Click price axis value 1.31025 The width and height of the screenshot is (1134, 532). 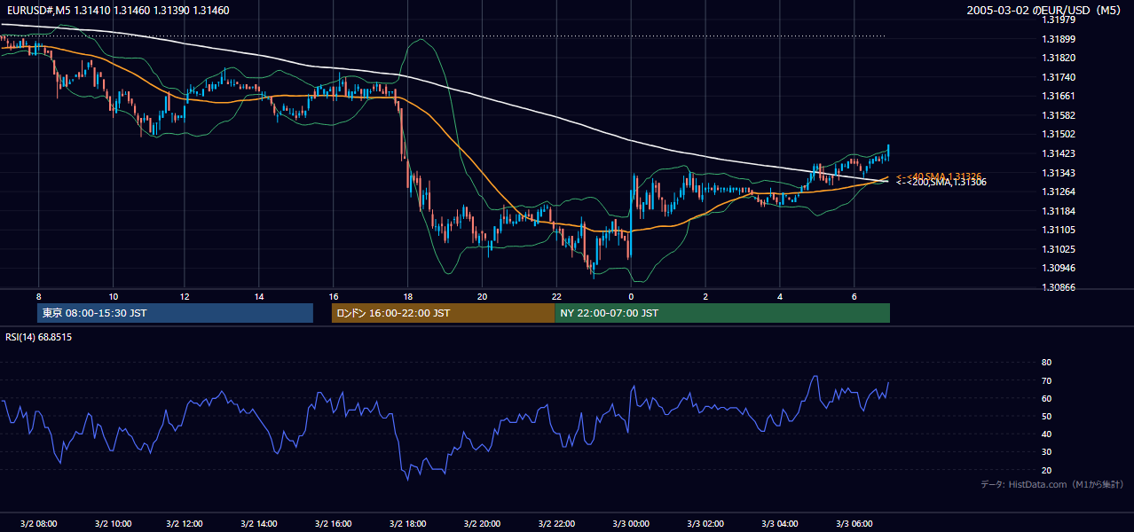point(1059,249)
